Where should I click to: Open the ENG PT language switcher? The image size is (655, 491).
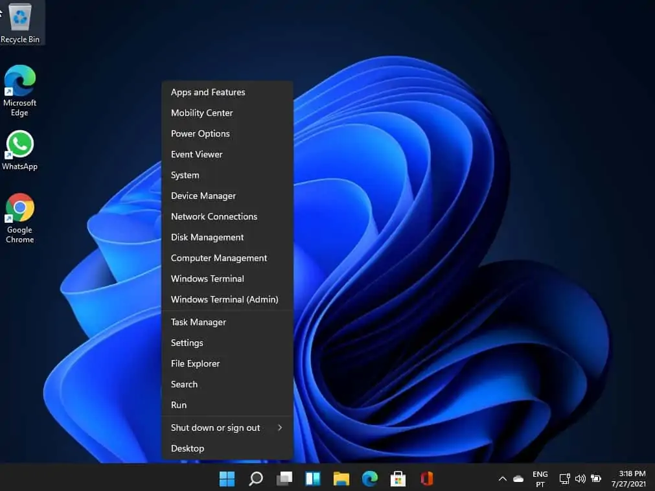(540, 479)
